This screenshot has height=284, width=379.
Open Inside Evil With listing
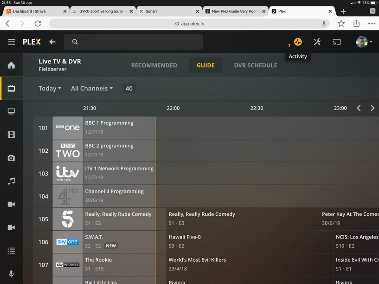[x=357, y=265]
